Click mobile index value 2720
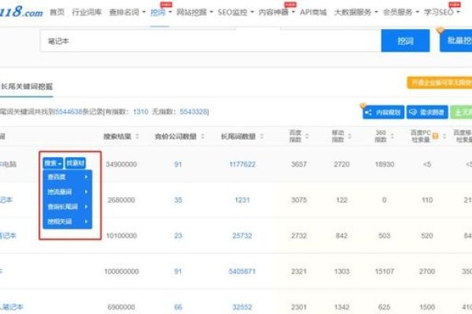 coord(341,164)
